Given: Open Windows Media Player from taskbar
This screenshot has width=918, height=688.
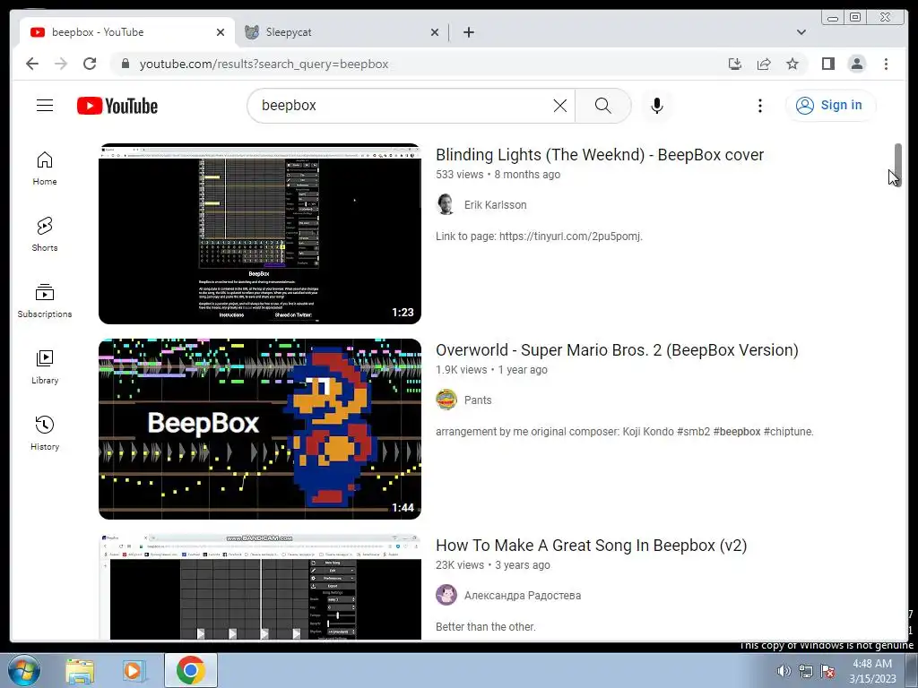Looking at the screenshot, I should 134,670.
